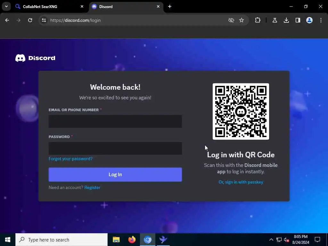The width and height of the screenshot is (328, 246).
Task: Bookmark this page with the star icon
Action: pos(242,20)
